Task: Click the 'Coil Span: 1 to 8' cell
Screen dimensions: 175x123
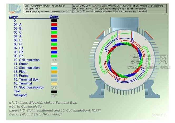Action: click(x=48, y=9)
